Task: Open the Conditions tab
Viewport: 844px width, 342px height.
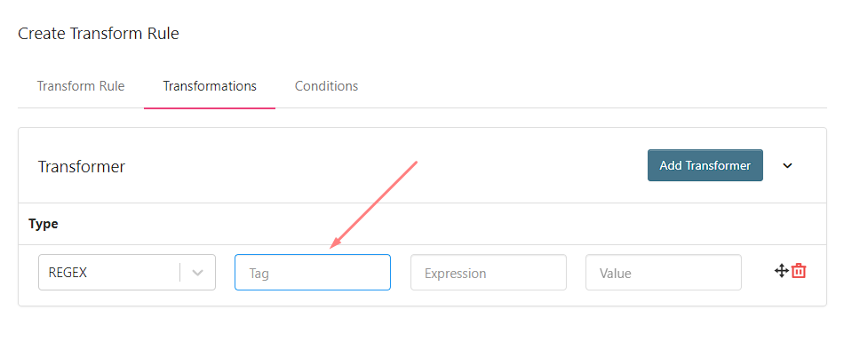Action: click(x=326, y=86)
